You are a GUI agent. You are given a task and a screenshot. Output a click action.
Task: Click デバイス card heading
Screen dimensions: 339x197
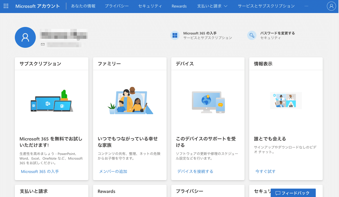point(185,64)
